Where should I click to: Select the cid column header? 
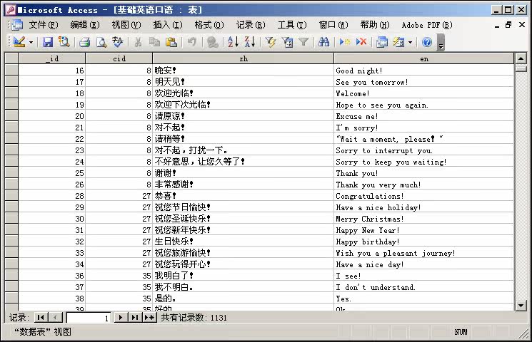119,58
